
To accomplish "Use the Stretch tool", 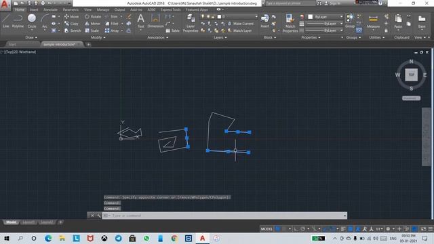I will click(73, 30).
